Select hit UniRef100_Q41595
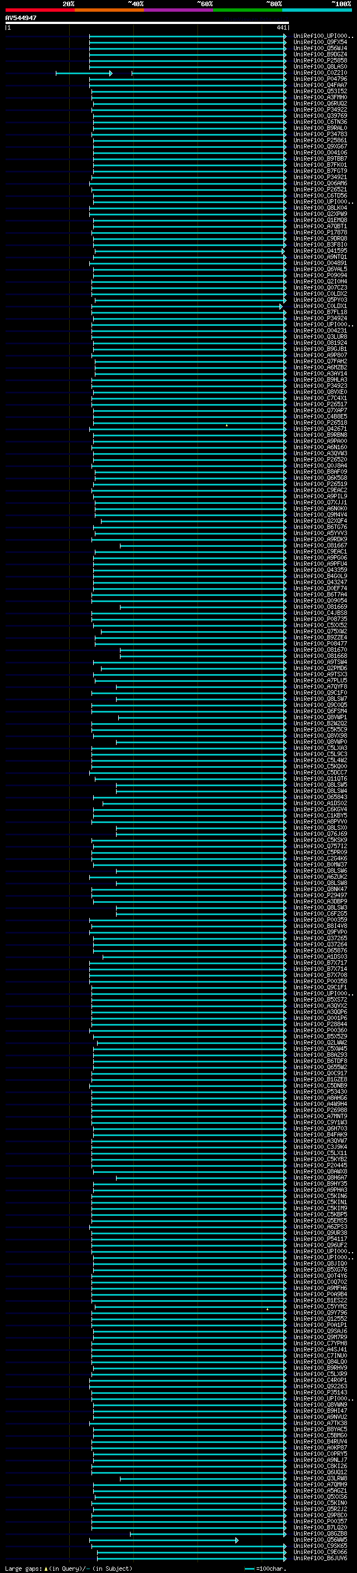 (x=320, y=251)
